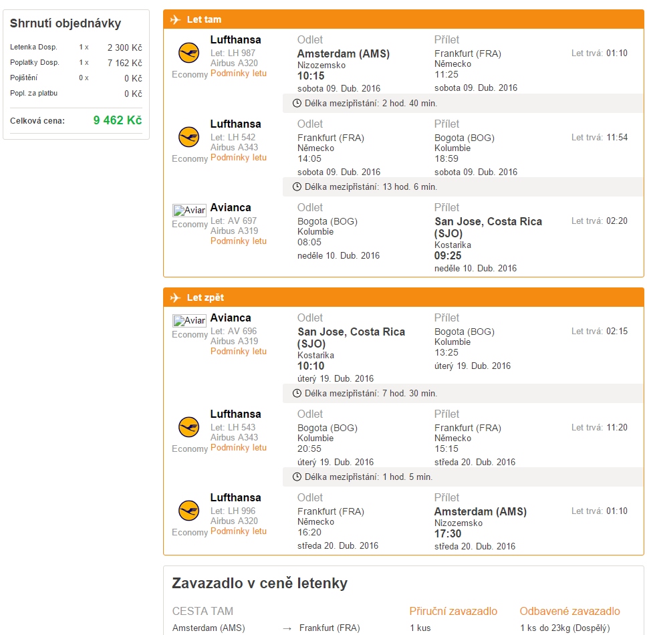Screen dimensions: 647x635
Task: Open Podmínky letu for flight AV 697
Action: 239,241
